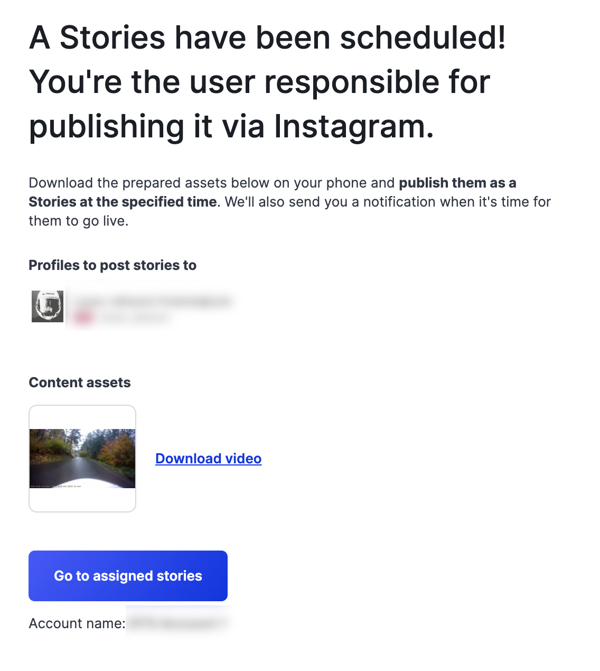Click the bold text Stories at the specified time
600x671 pixels.
(x=123, y=202)
